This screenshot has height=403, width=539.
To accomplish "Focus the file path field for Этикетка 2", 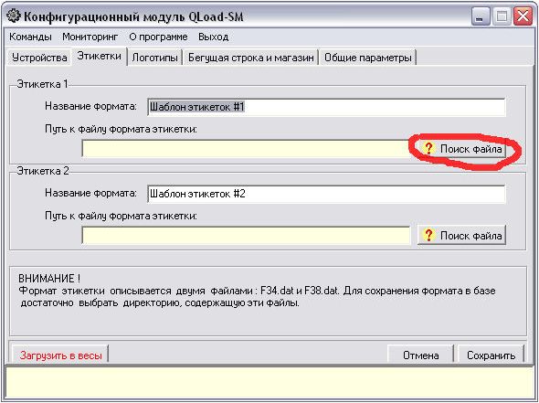I will tap(246, 236).
